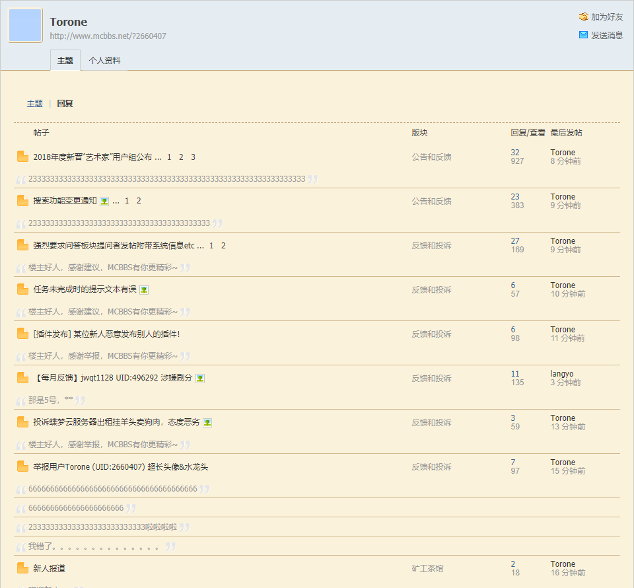Screen dimensions: 634x588
Task: Click Torone's avatar thumbnail
Action: coord(26,25)
